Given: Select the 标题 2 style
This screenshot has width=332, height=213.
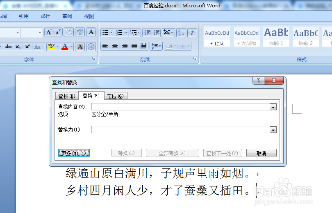Looking at the screenshot, I should coord(305,37).
